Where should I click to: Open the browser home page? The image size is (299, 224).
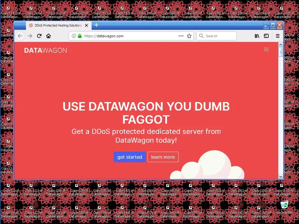[x=48, y=36]
